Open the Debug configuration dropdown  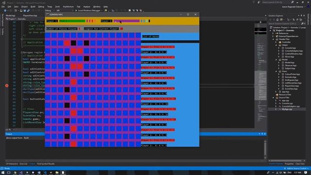49,11
